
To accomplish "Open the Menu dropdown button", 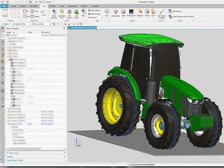I will tap(6, 24).
